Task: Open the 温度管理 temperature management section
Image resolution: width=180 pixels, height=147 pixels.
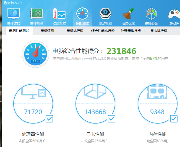Action: (59, 17)
